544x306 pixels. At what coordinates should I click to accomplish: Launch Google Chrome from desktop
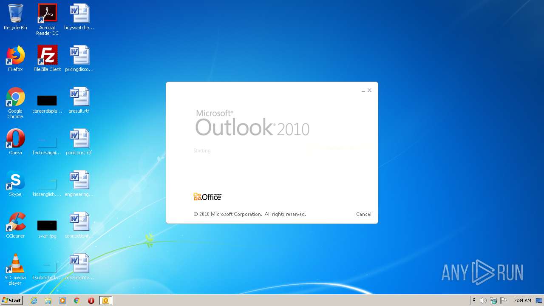[x=15, y=103]
